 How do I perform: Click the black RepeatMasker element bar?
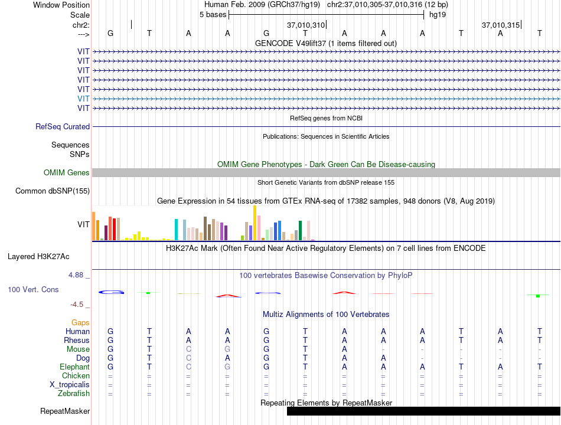pos(423,411)
